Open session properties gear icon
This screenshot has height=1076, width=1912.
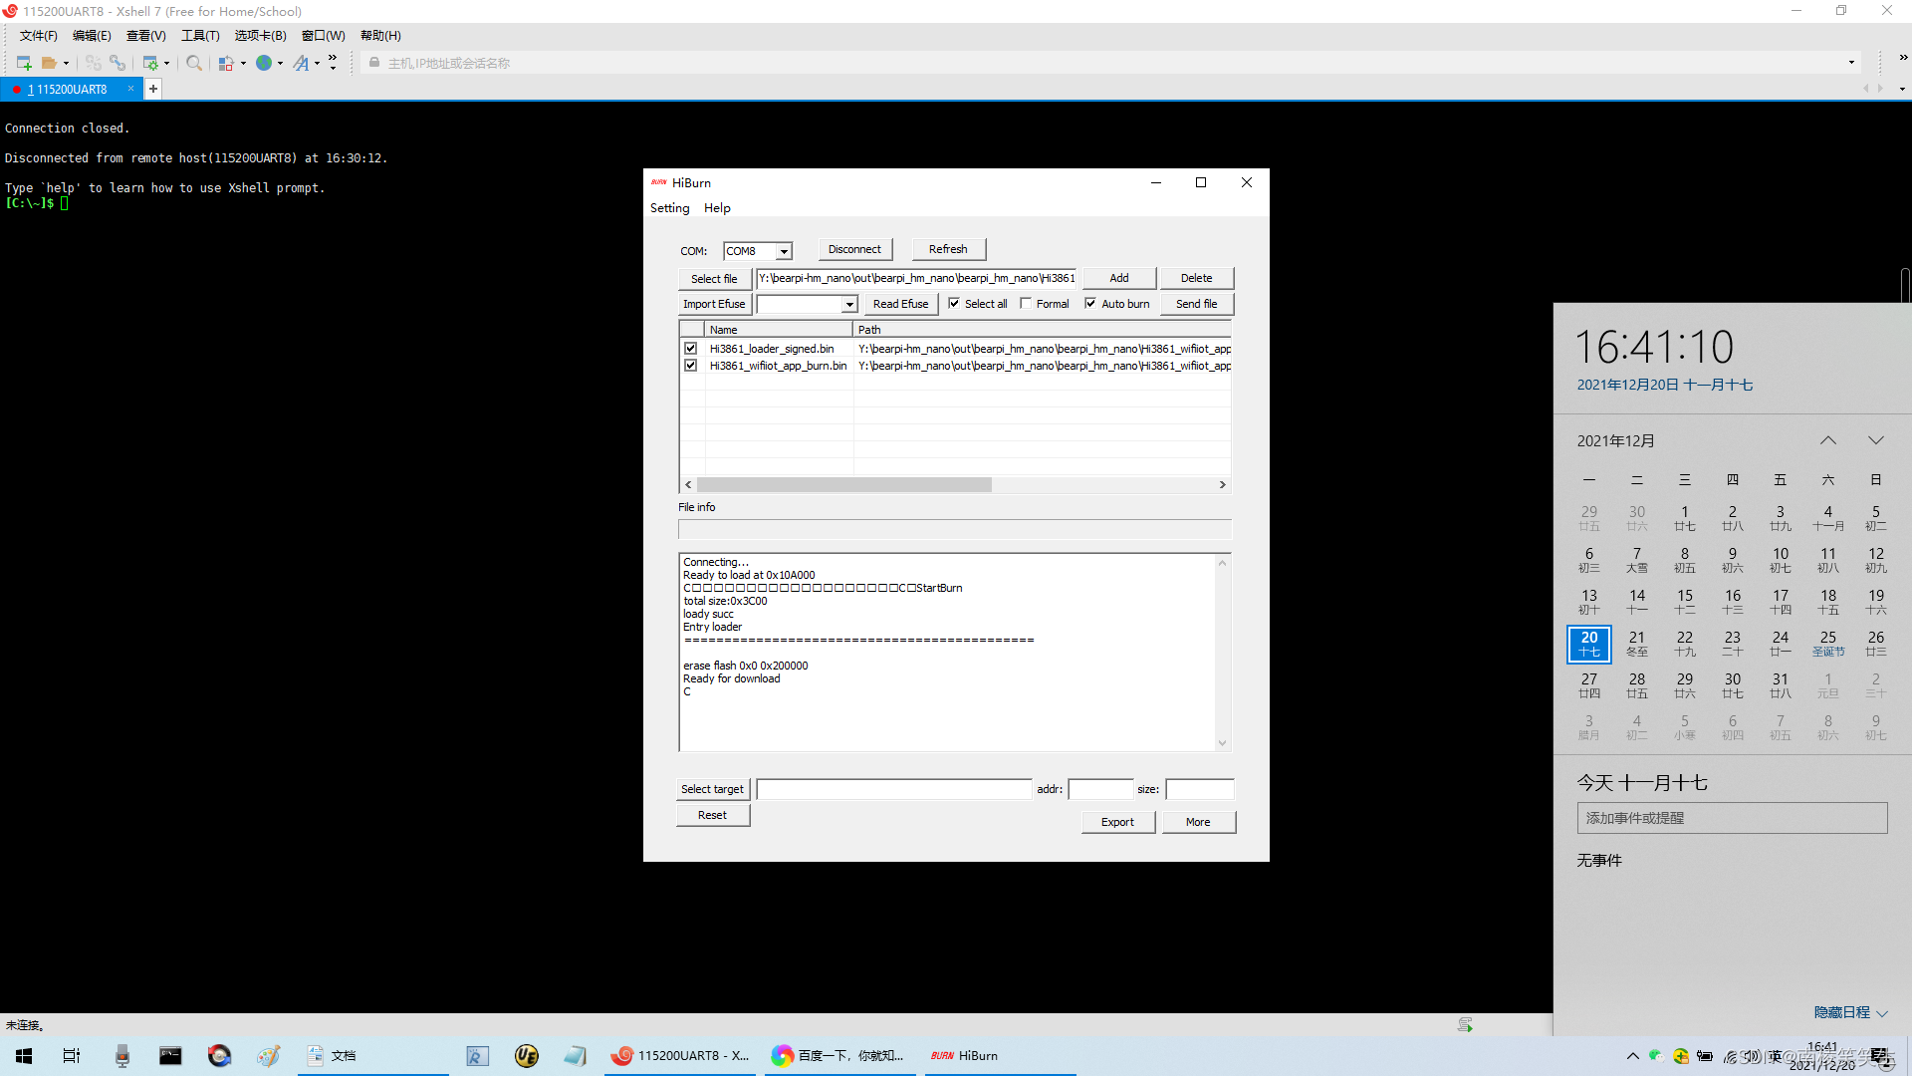[150, 63]
